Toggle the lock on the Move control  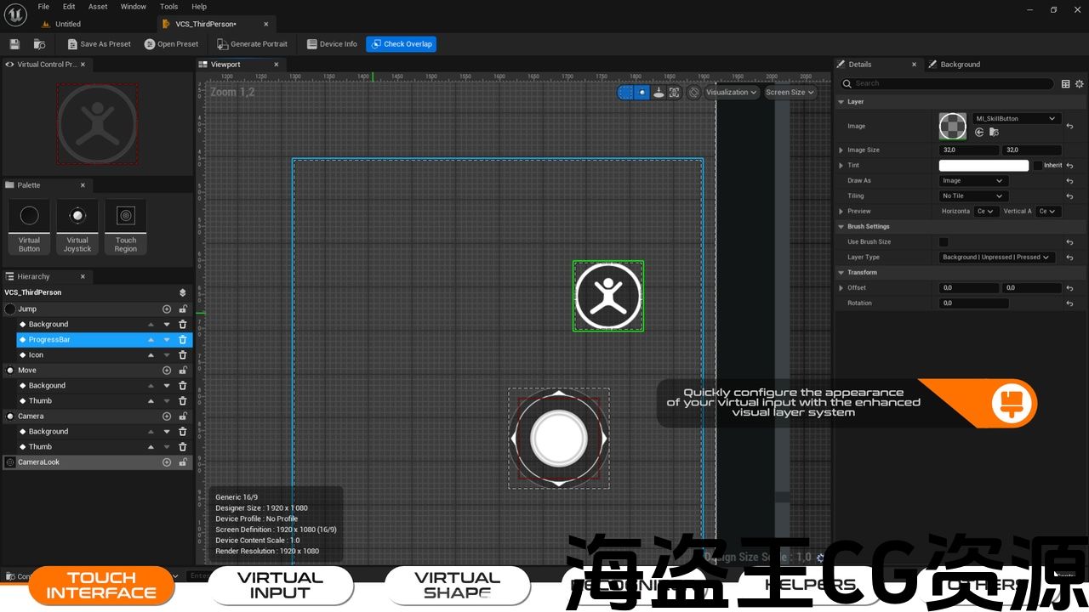[x=182, y=371]
